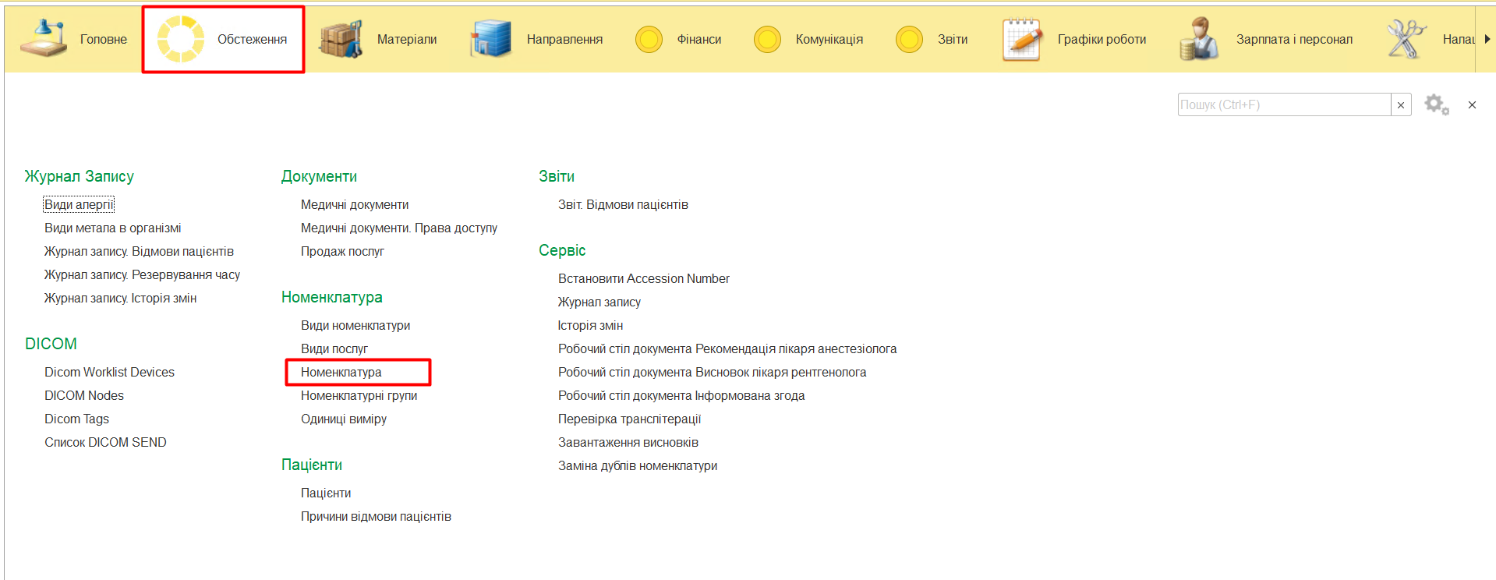This screenshot has height=580, width=1496.
Task: Close the function menu panel
Action: click(1472, 104)
